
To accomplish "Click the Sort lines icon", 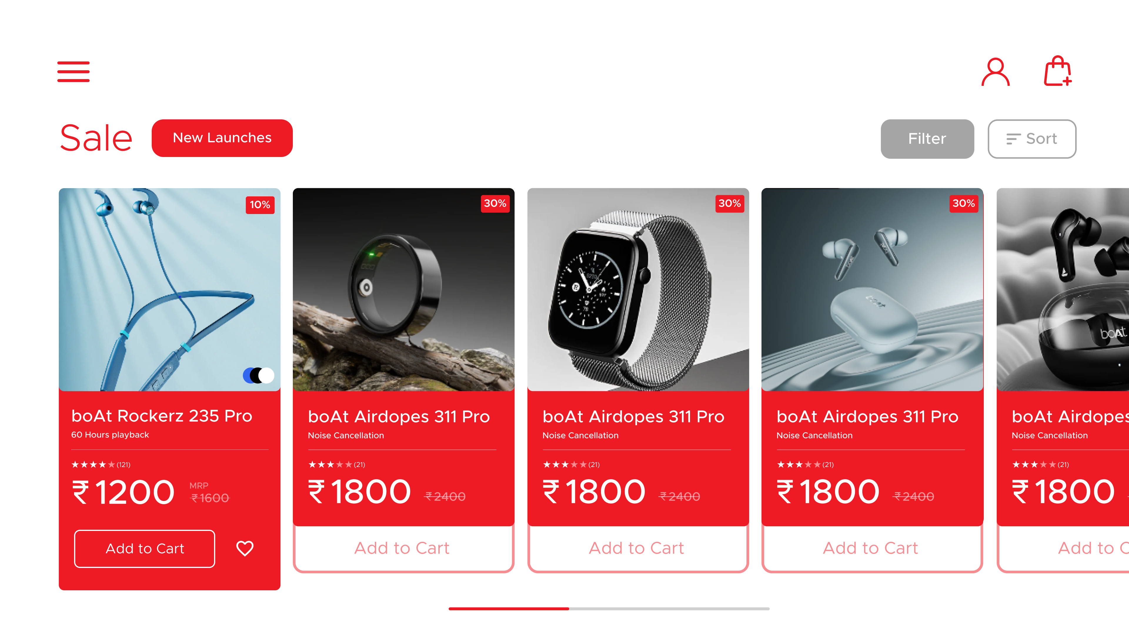I will 1013,139.
